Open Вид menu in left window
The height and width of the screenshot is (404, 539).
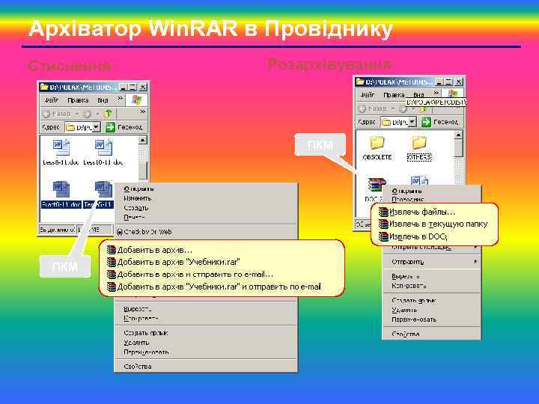click(103, 100)
